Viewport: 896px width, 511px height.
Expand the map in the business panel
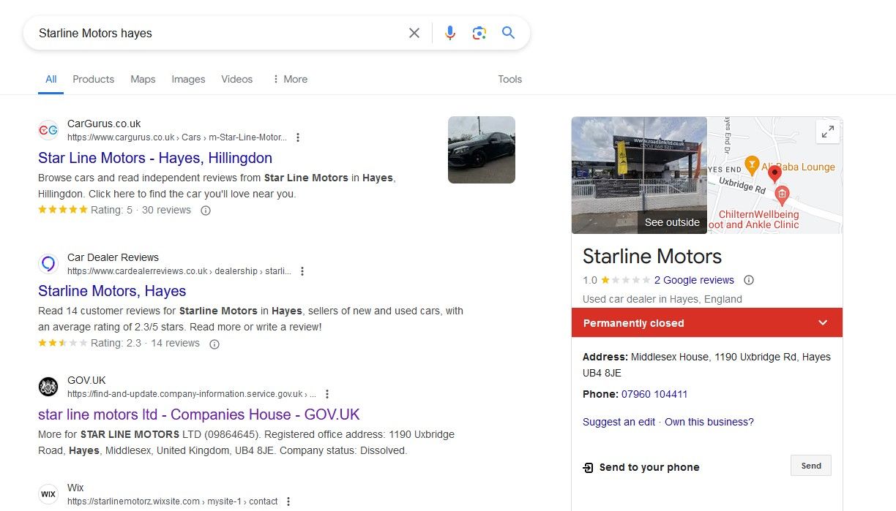coord(828,132)
